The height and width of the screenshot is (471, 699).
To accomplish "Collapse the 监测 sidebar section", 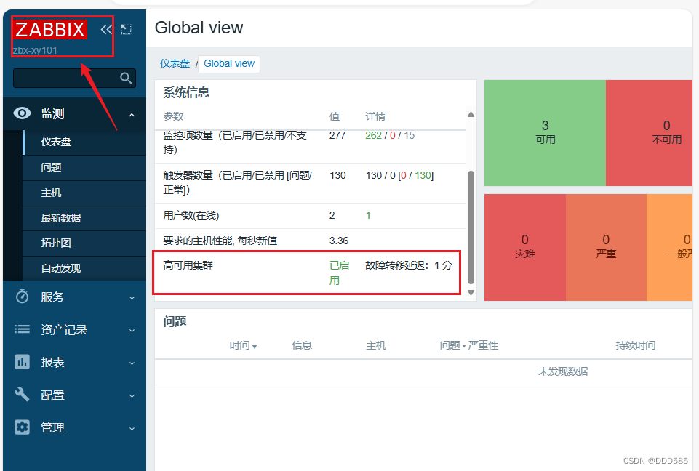I will point(132,113).
